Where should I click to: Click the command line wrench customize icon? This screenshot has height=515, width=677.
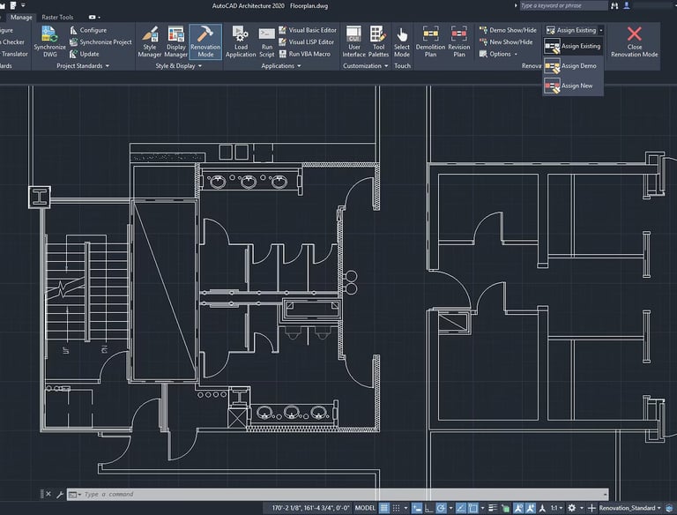point(60,494)
